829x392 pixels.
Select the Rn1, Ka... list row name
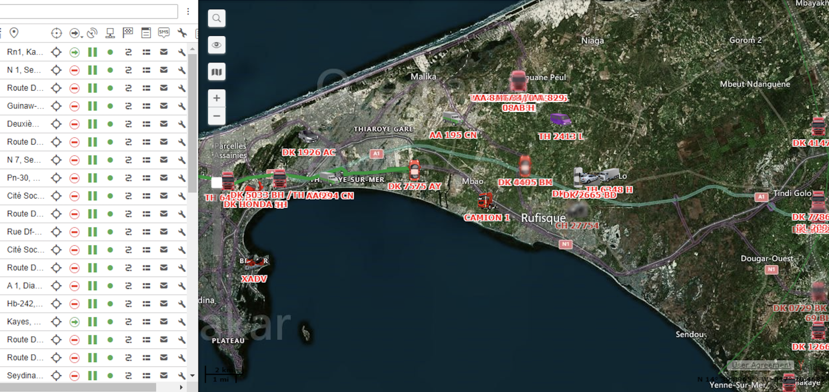(x=25, y=52)
